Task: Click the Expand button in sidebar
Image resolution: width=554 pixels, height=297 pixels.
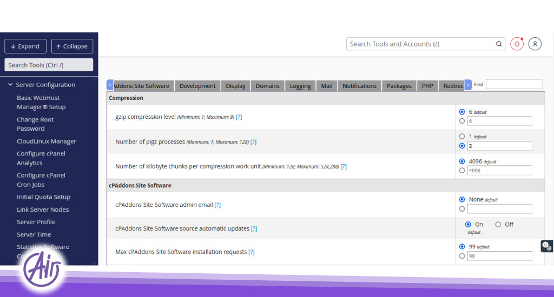Action: click(x=25, y=46)
